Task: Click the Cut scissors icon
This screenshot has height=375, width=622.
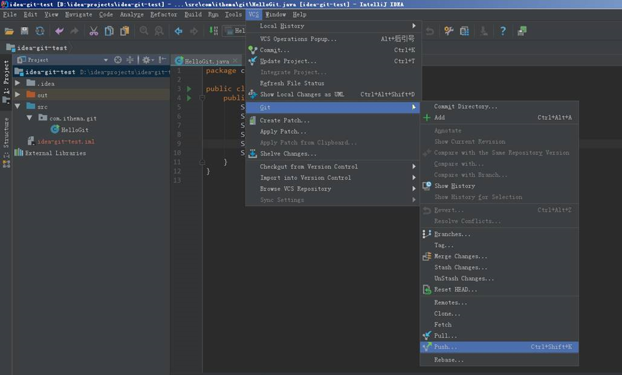Action: pos(94,31)
